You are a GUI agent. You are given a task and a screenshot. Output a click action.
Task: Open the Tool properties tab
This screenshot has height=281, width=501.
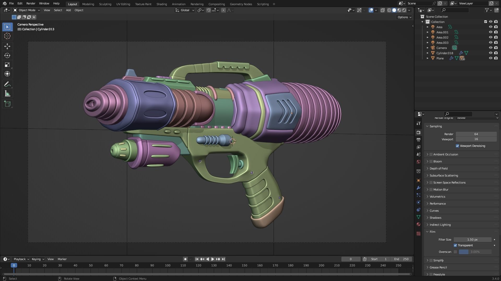pyautogui.click(x=419, y=123)
